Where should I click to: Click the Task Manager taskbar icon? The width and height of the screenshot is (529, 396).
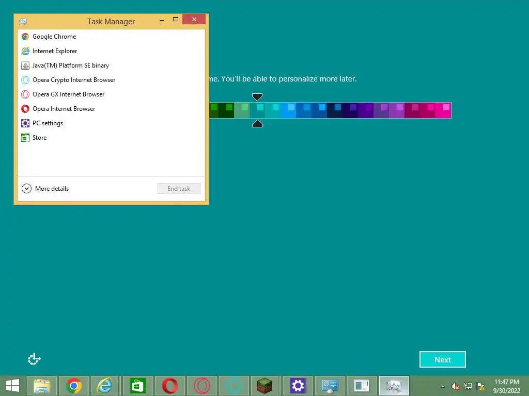pyautogui.click(x=394, y=386)
